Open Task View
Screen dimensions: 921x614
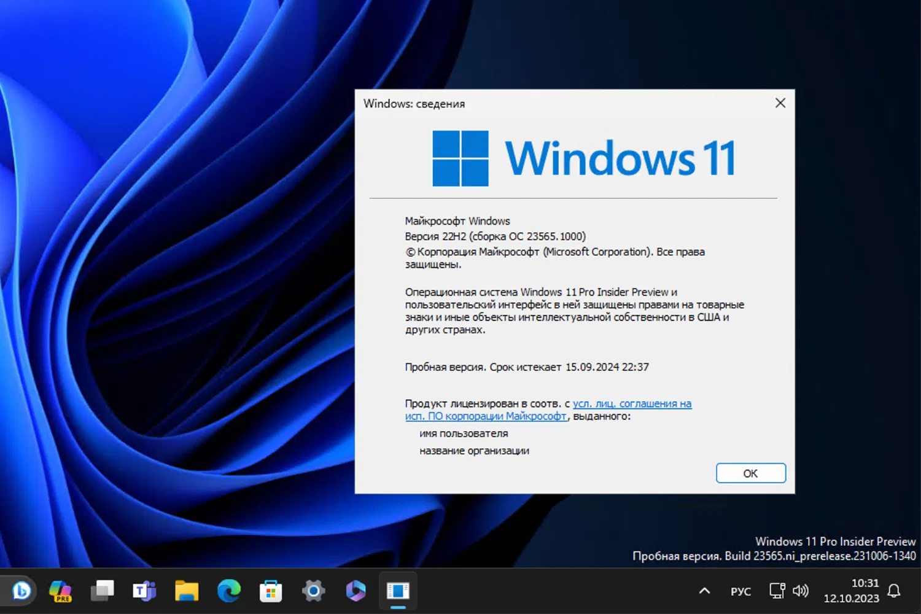click(103, 591)
